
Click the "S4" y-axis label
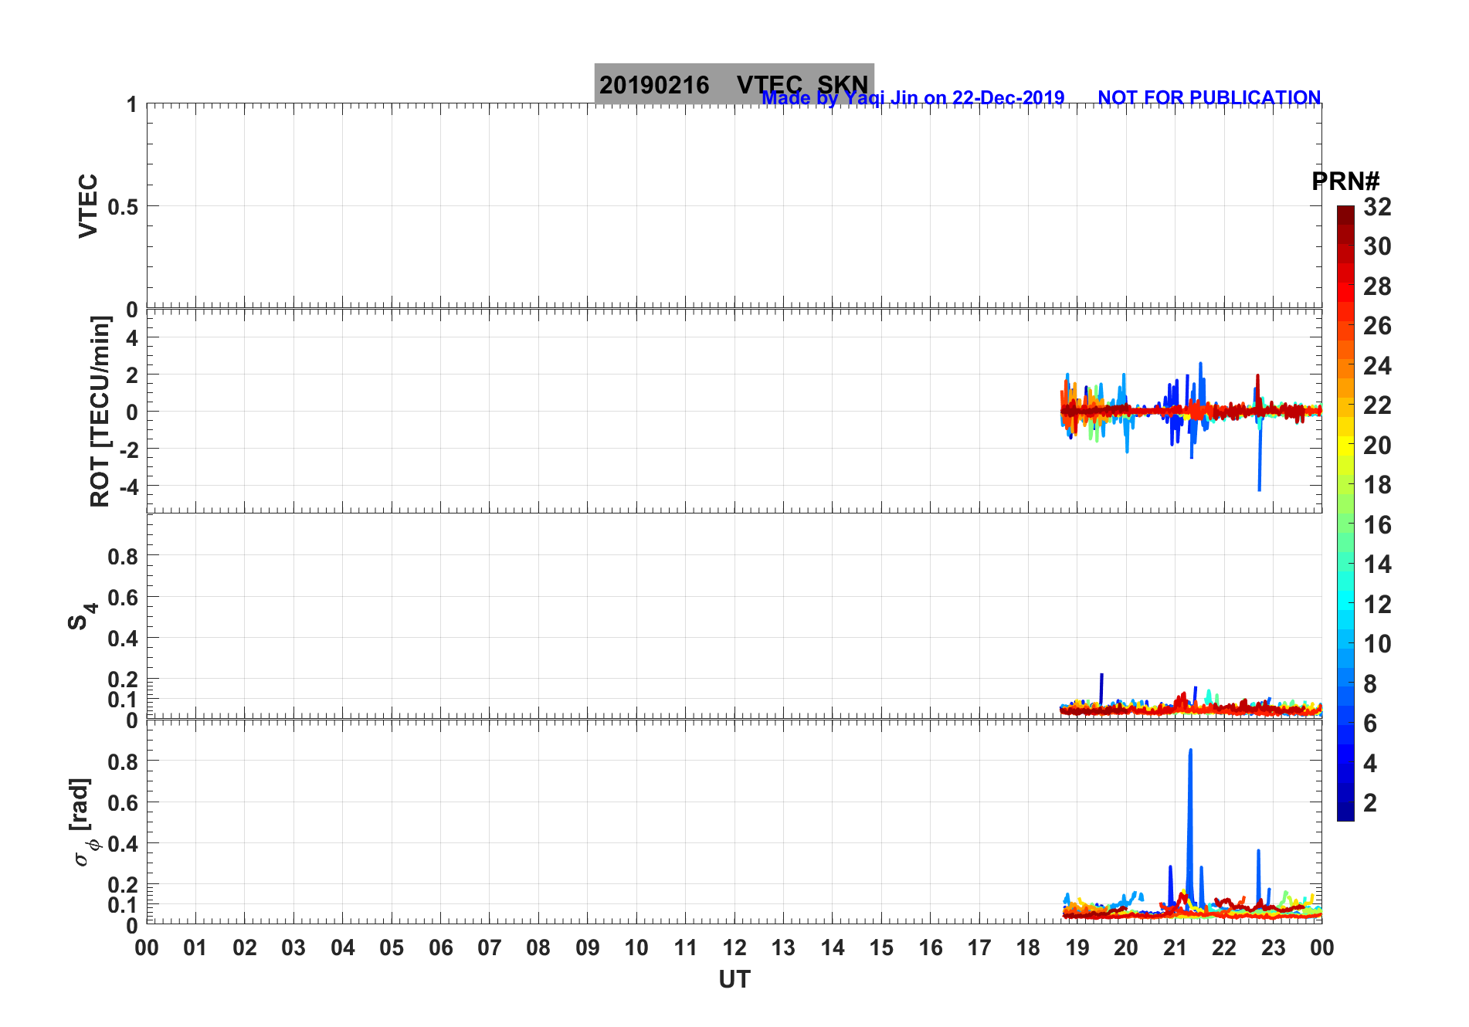tap(82, 616)
